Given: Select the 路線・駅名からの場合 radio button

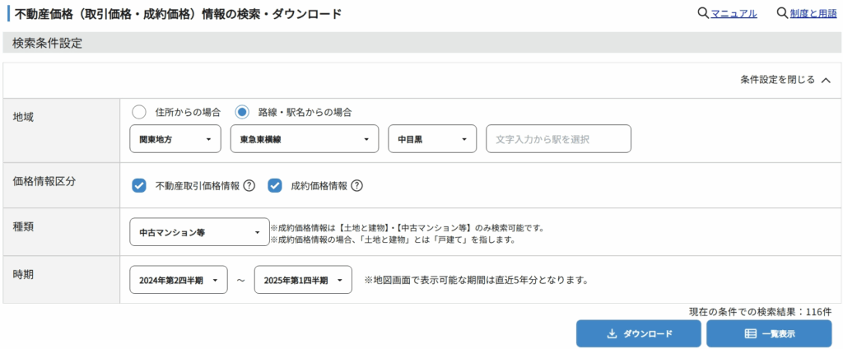Looking at the screenshot, I should coord(242,112).
